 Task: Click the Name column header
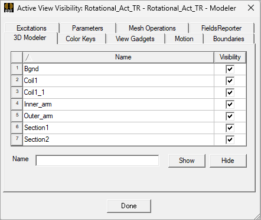[x=119, y=57]
